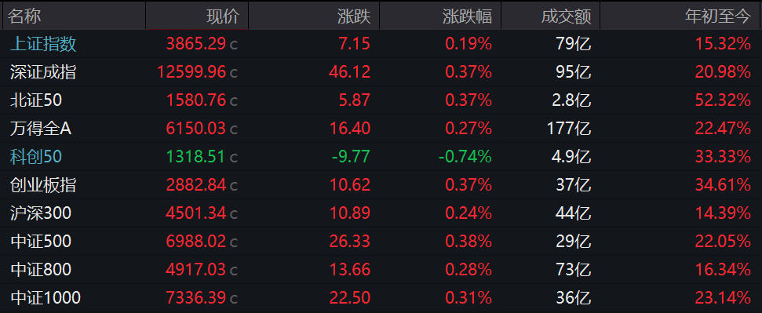
Task: Click the 北证50 year-to-date 52.32% cell
Action: pyautogui.click(x=723, y=100)
